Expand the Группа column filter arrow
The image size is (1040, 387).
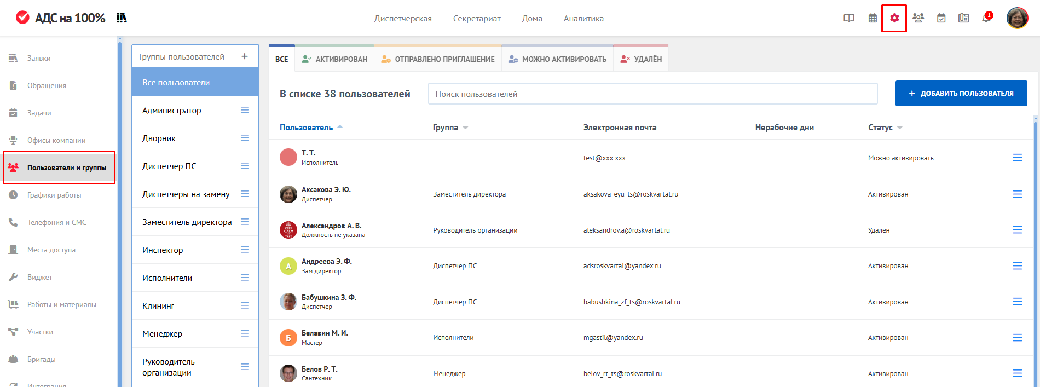pos(465,128)
